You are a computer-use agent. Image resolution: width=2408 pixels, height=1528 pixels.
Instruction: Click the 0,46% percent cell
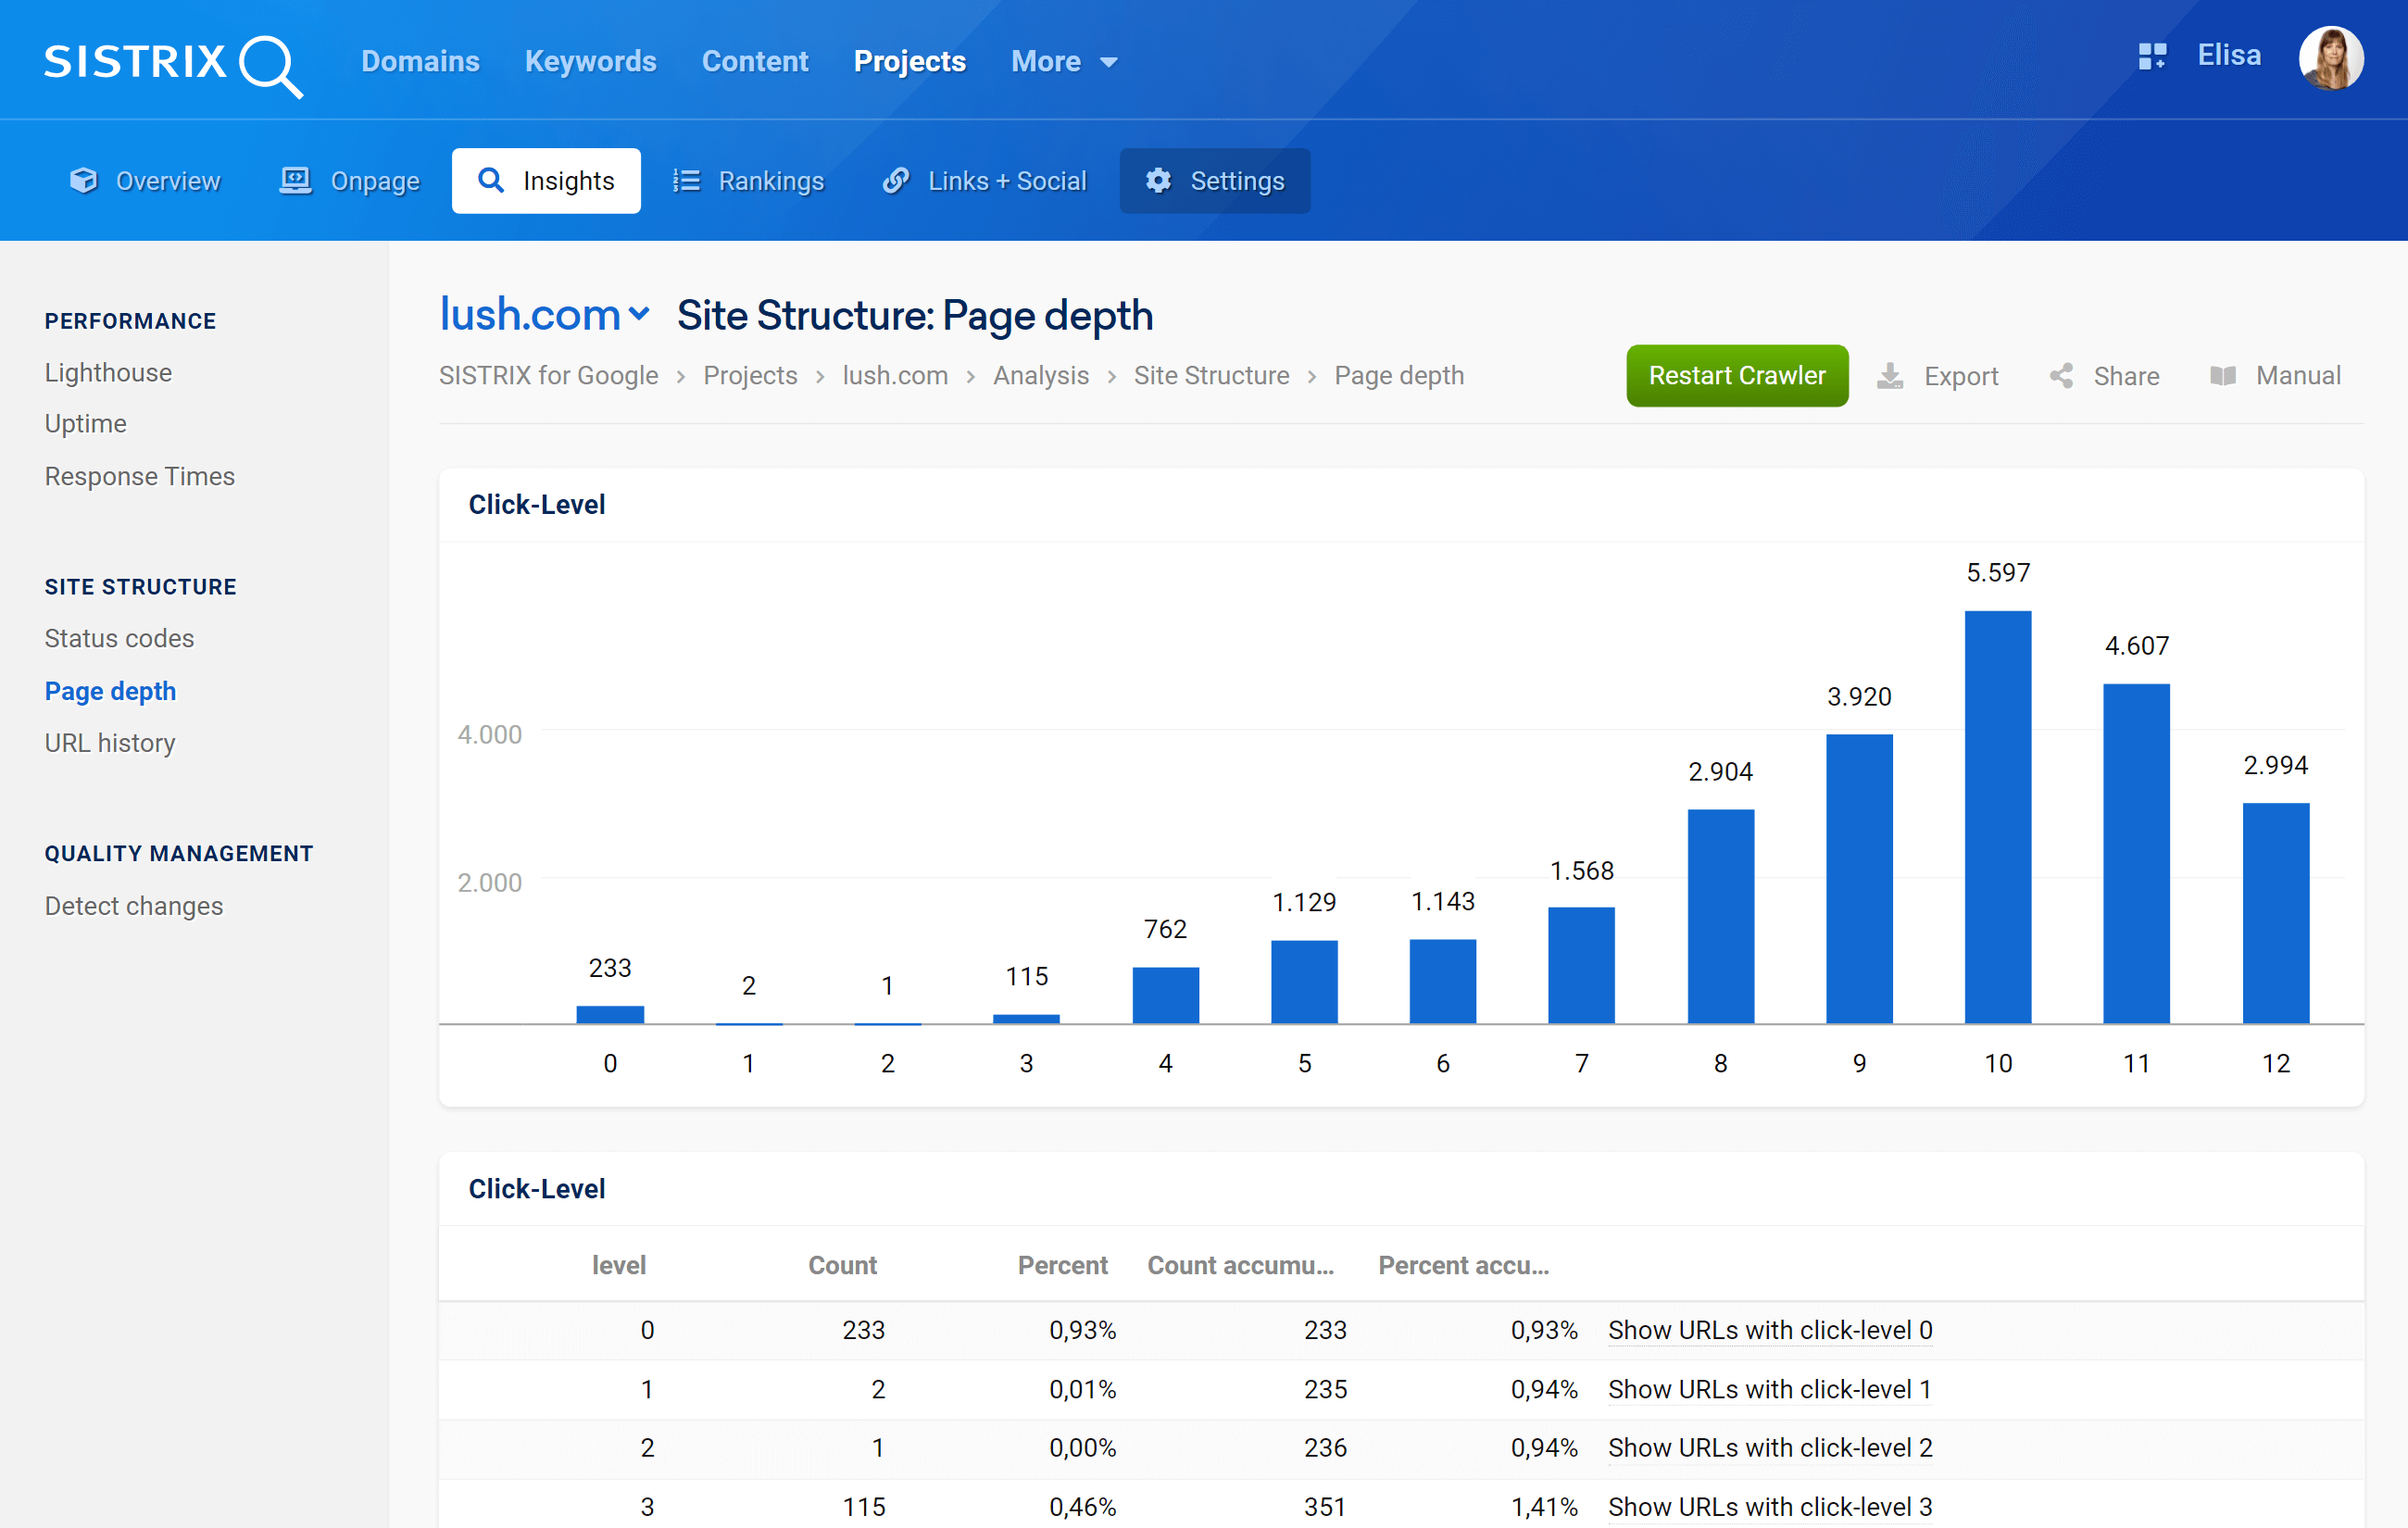coord(1082,1506)
